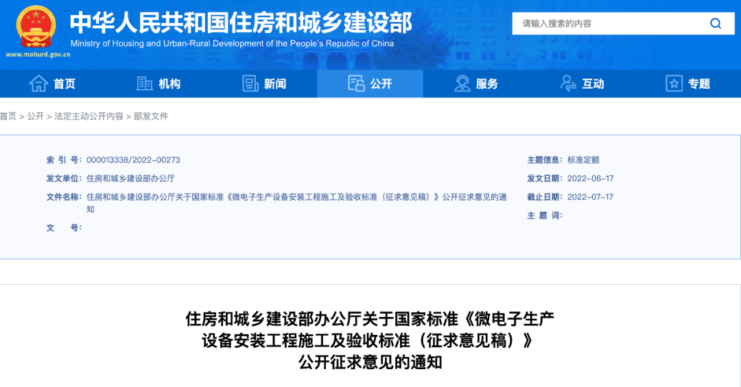Click the 公开 document icon
The width and height of the screenshot is (741, 387).
point(356,84)
